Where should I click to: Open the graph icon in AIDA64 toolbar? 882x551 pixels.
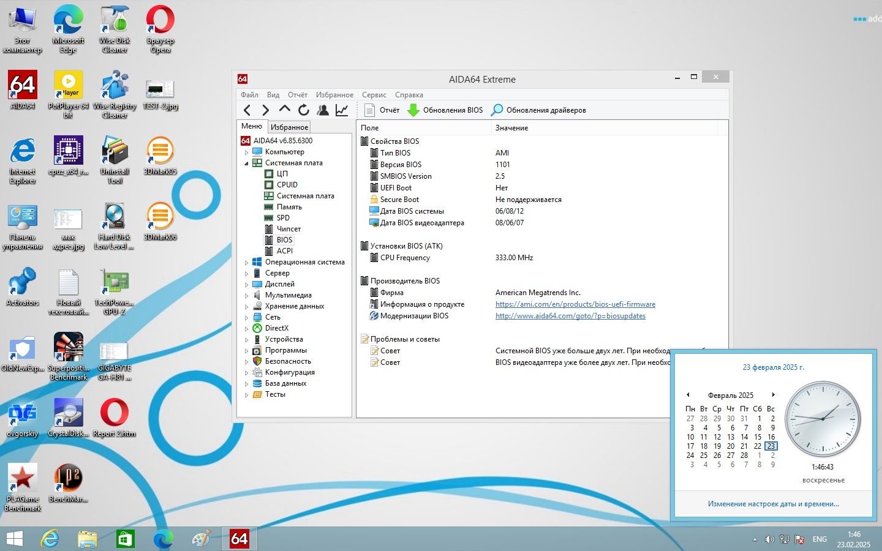(x=342, y=110)
